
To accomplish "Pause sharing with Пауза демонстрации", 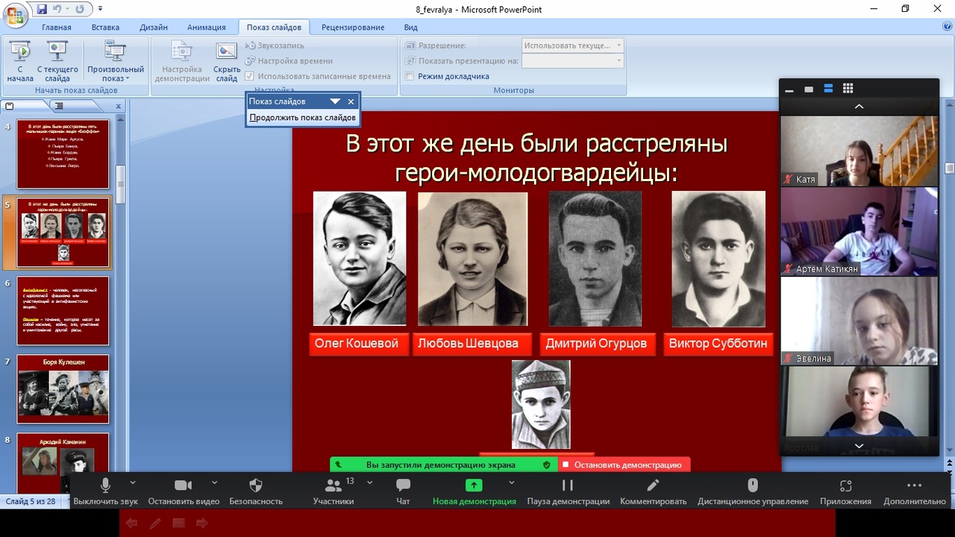I will coord(569,492).
